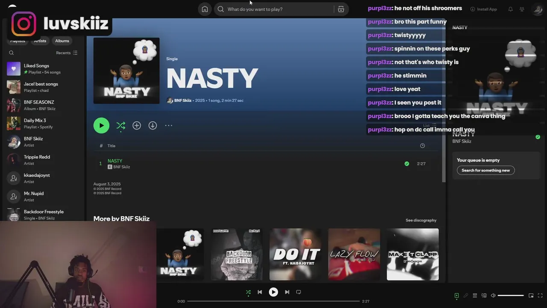Open the three-dots More options menu
This screenshot has height=308, width=547.
(x=169, y=125)
